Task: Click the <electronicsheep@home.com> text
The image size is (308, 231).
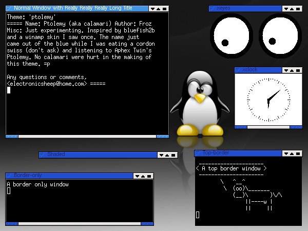Action: pos(47,84)
